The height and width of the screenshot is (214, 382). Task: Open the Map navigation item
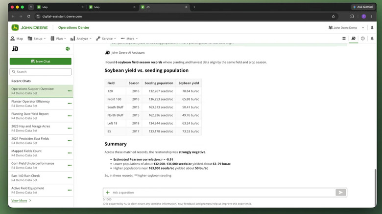click(x=17, y=39)
